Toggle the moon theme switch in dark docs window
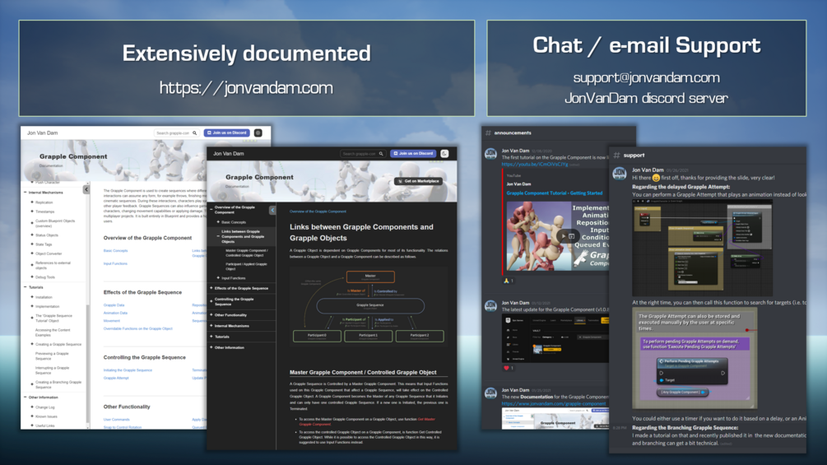The width and height of the screenshot is (827, 465). click(x=444, y=153)
